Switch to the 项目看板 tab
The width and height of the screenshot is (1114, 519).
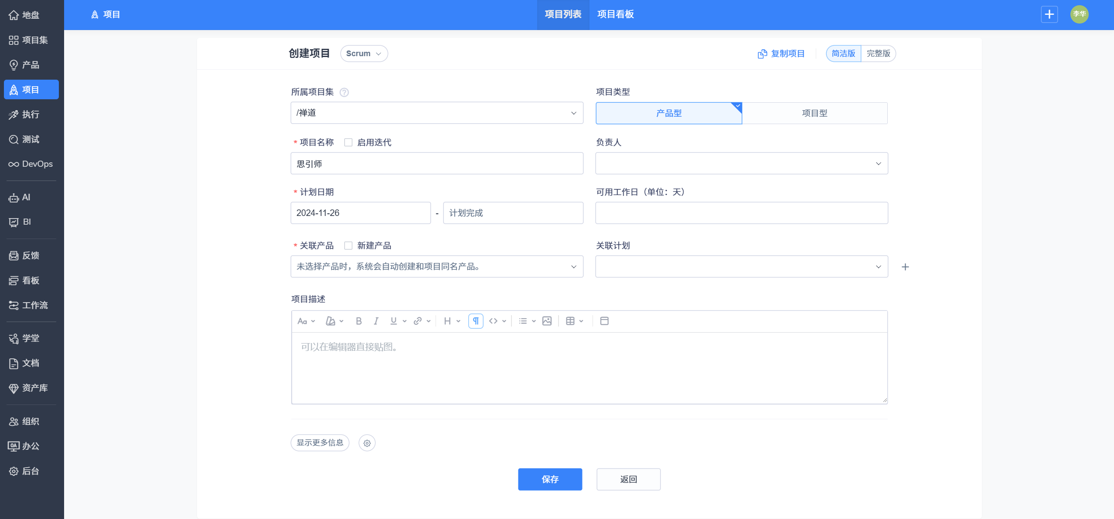(x=615, y=14)
